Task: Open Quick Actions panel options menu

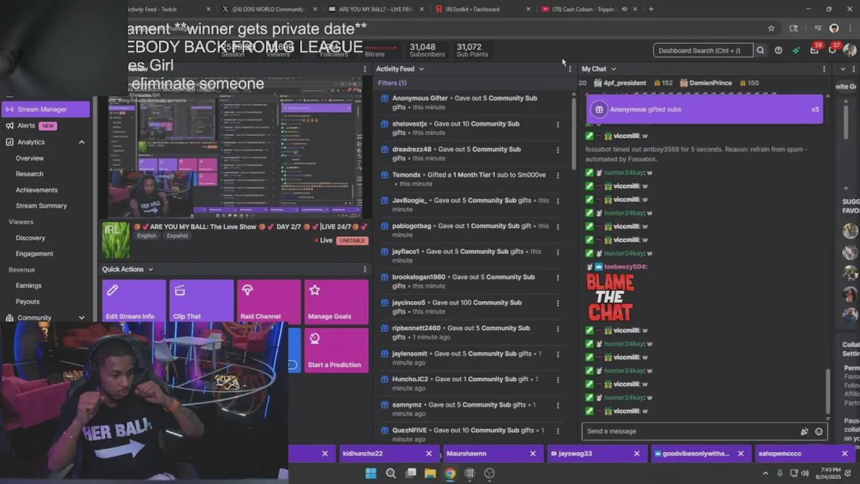Action: (x=365, y=269)
